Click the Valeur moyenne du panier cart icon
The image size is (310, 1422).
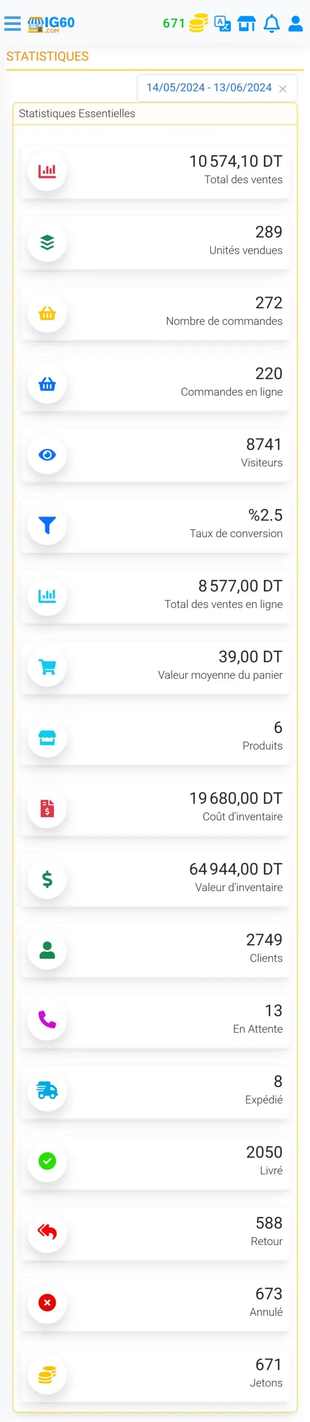48,667
